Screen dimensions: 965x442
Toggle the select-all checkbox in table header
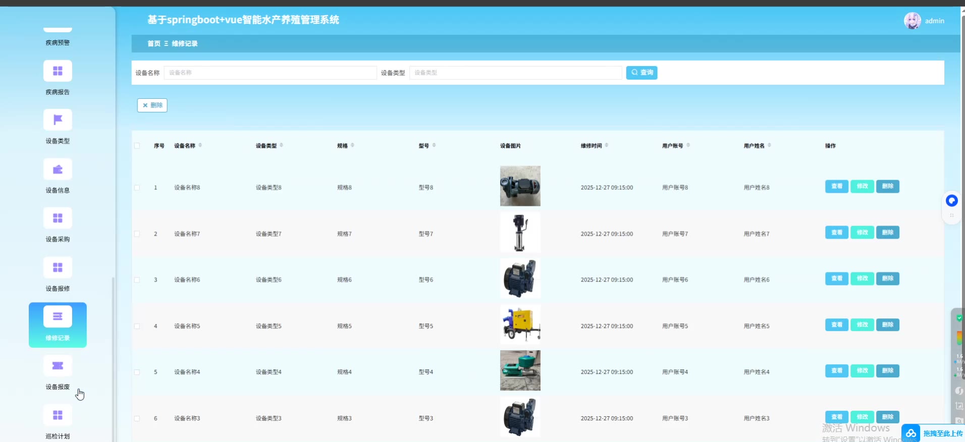137,146
